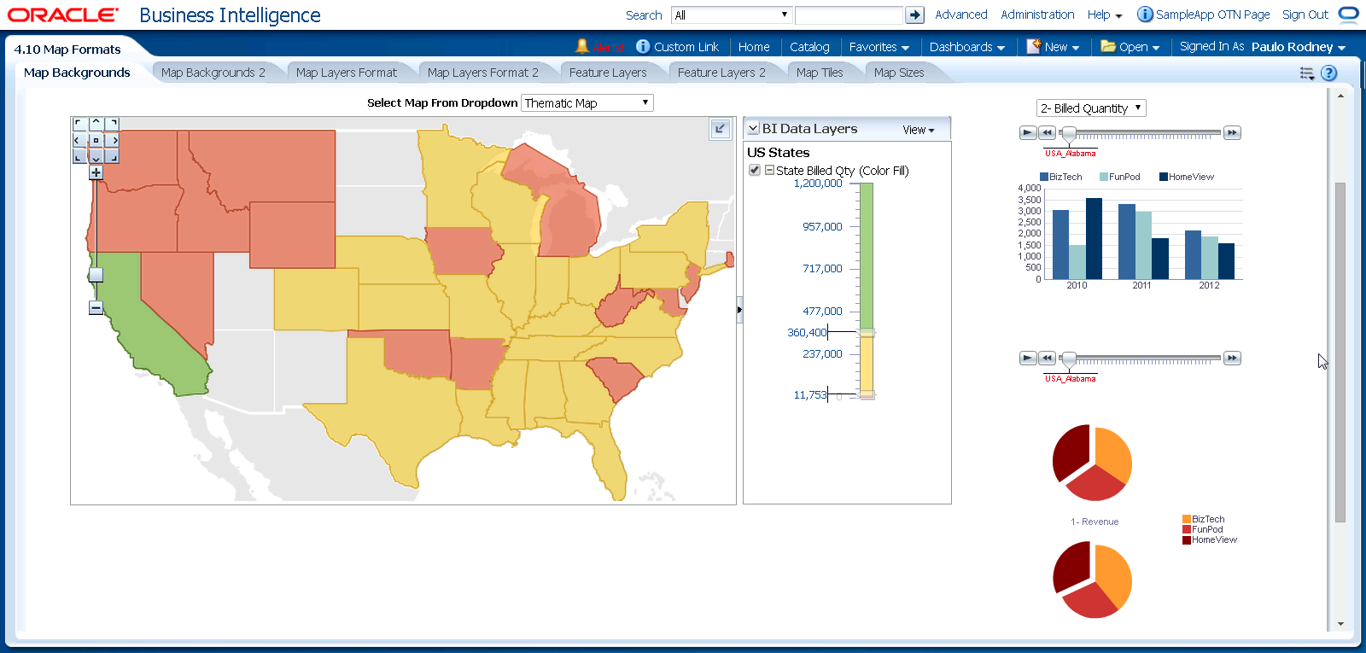Viewport: 1366px width, 653px height.
Task: Switch to Map Layers Format 2 tab
Action: point(483,73)
